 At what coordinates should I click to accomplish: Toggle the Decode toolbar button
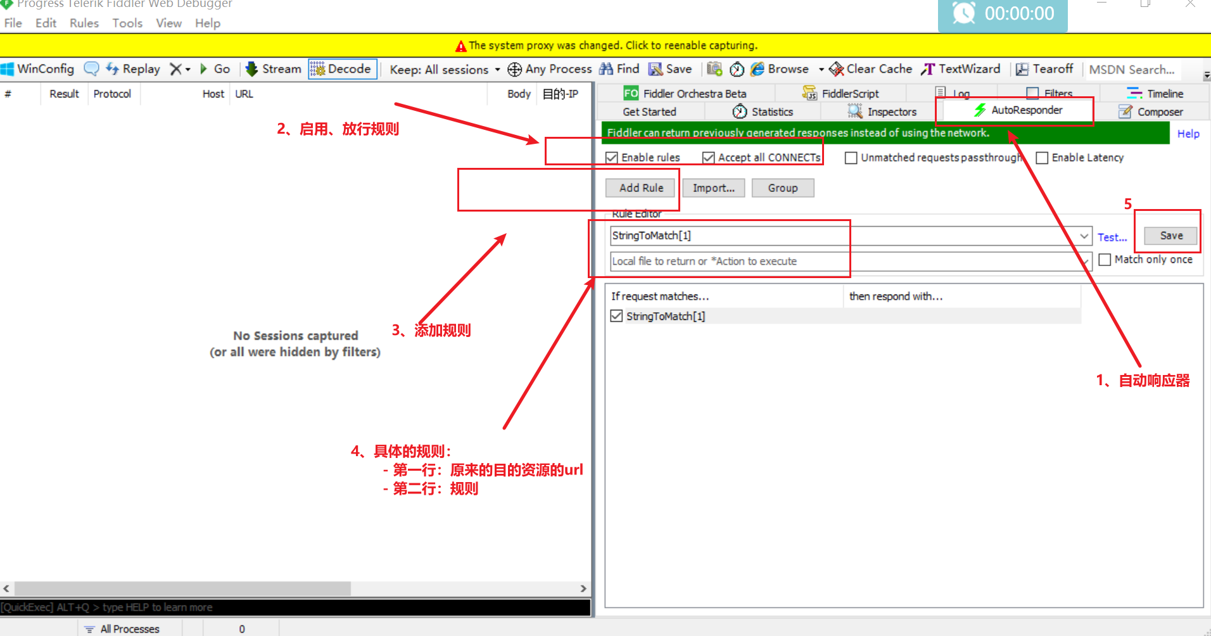tap(342, 69)
